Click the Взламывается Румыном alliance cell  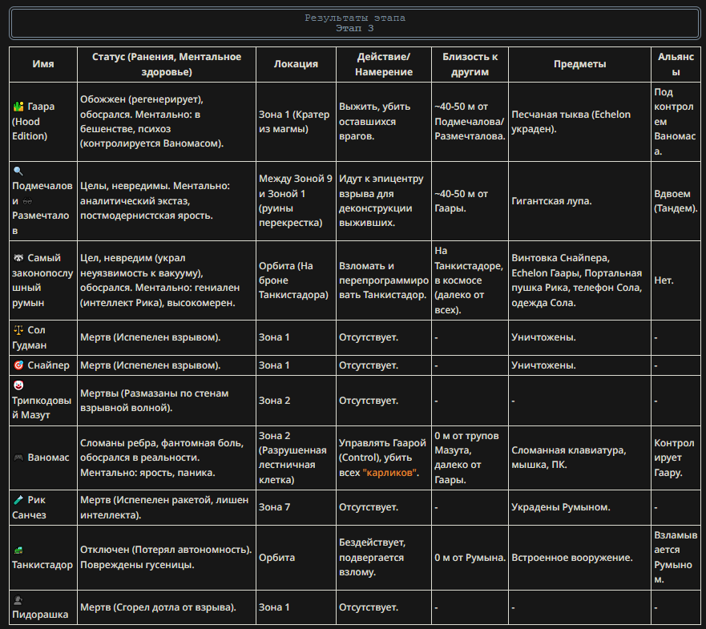pos(676,558)
